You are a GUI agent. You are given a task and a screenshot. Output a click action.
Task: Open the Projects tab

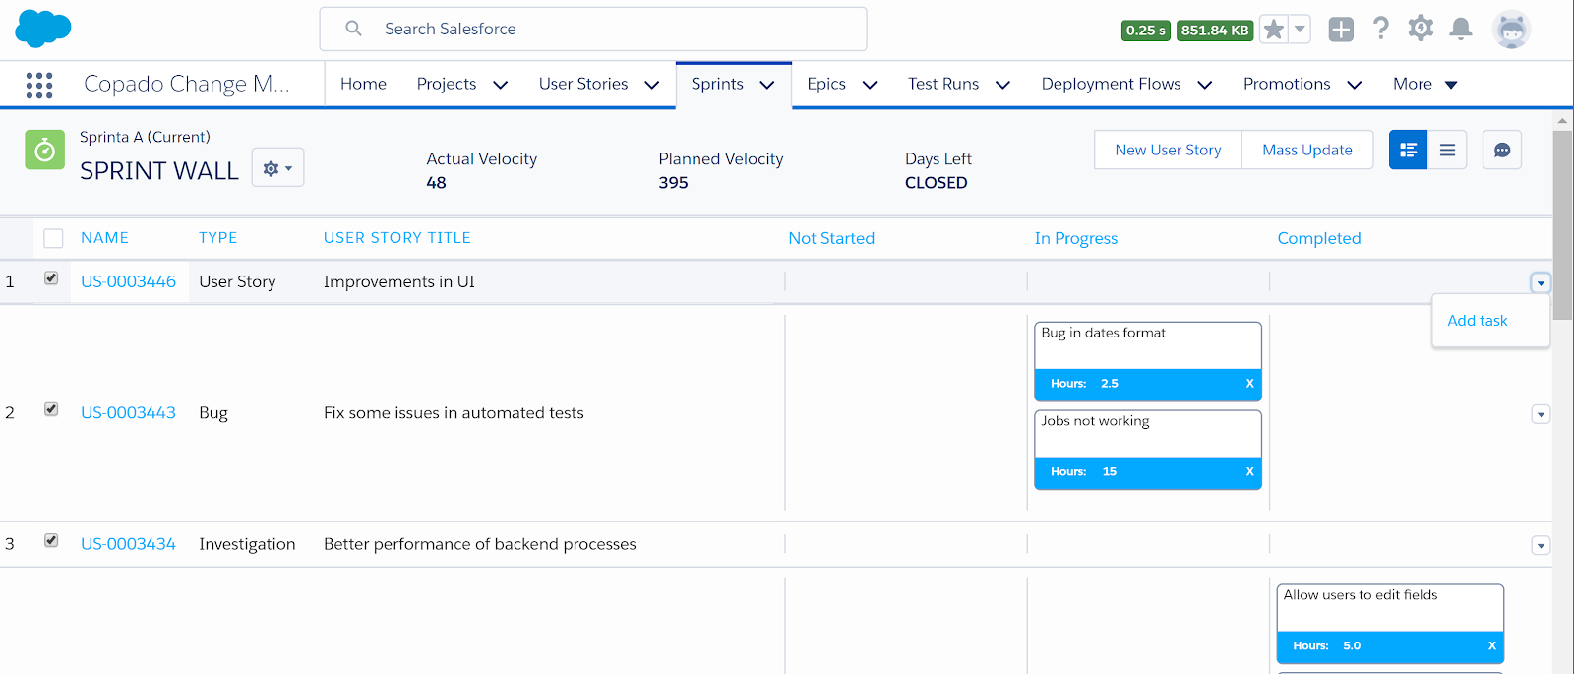pyautogui.click(x=447, y=84)
